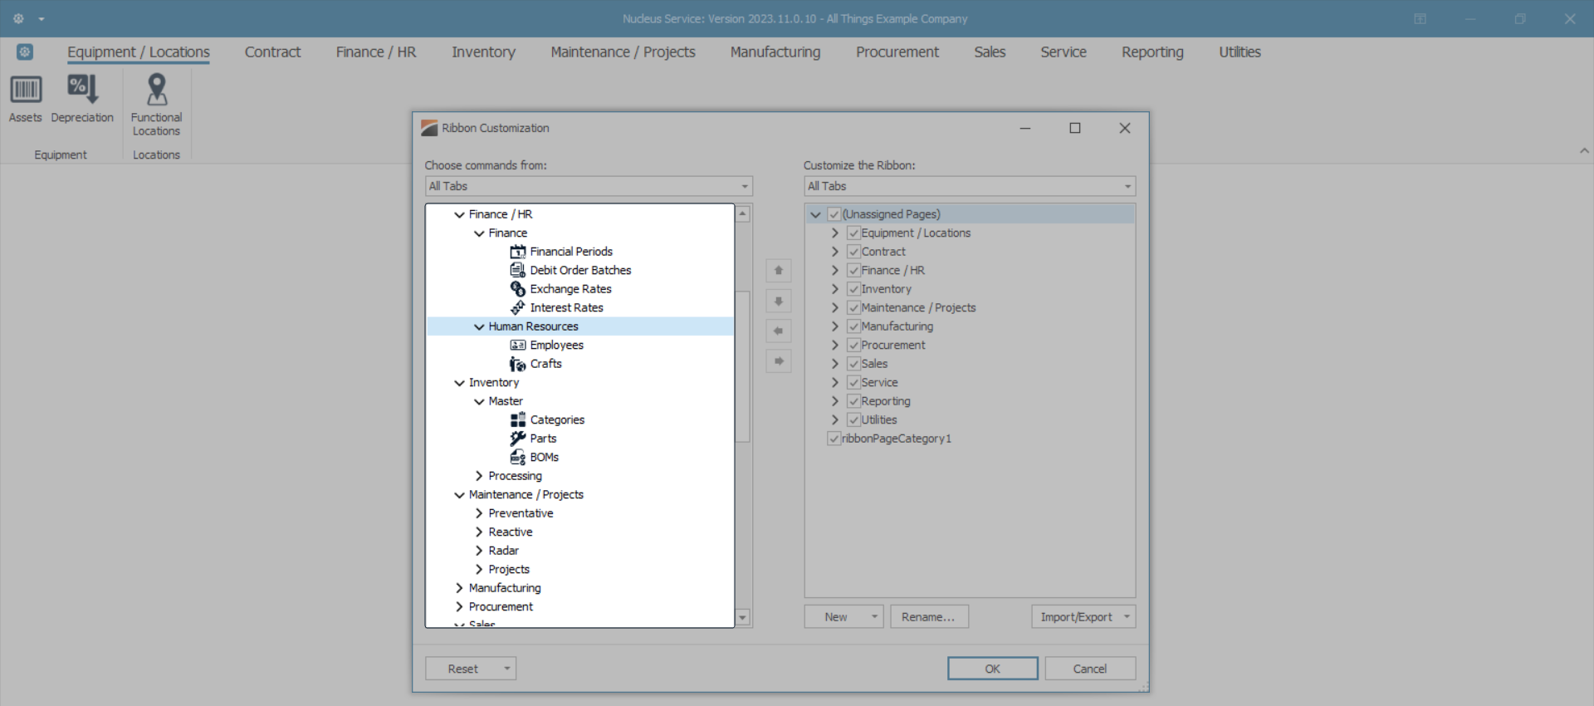This screenshot has width=1594, height=706.
Task: Confirm with the OK button
Action: click(993, 669)
